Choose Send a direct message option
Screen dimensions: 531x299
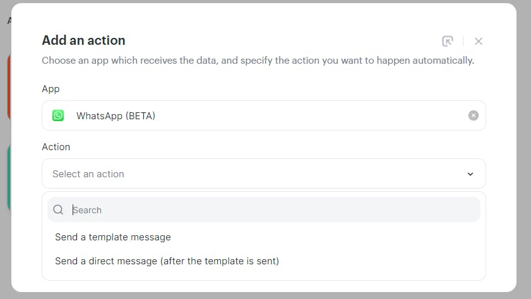pyautogui.click(x=167, y=261)
